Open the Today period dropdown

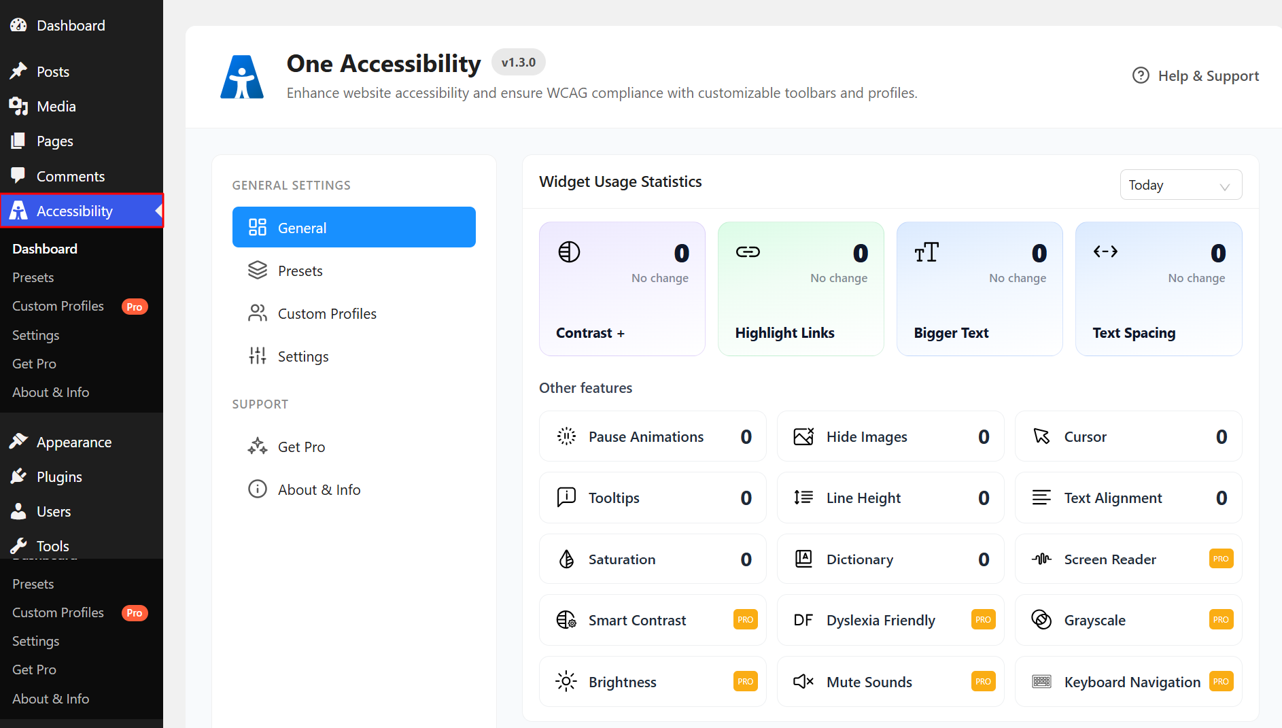(1181, 185)
